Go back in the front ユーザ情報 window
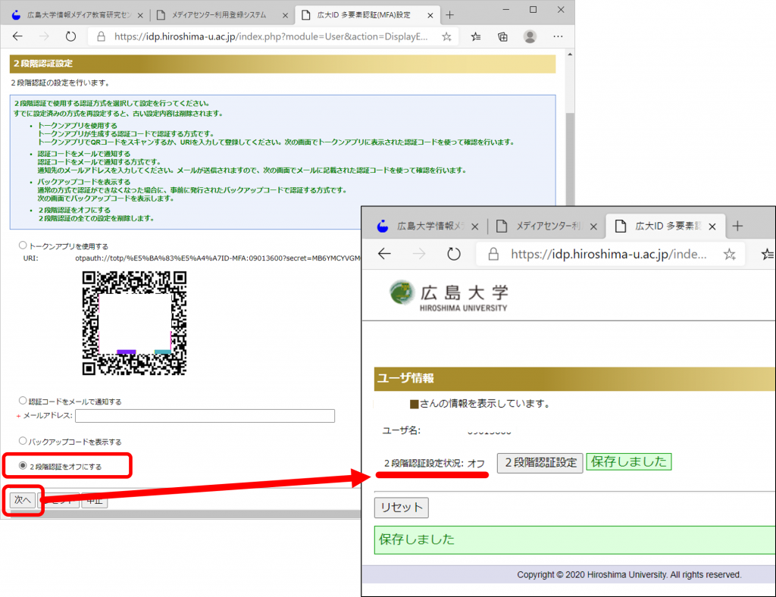Viewport: 776px width, 597px height. point(384,254)
